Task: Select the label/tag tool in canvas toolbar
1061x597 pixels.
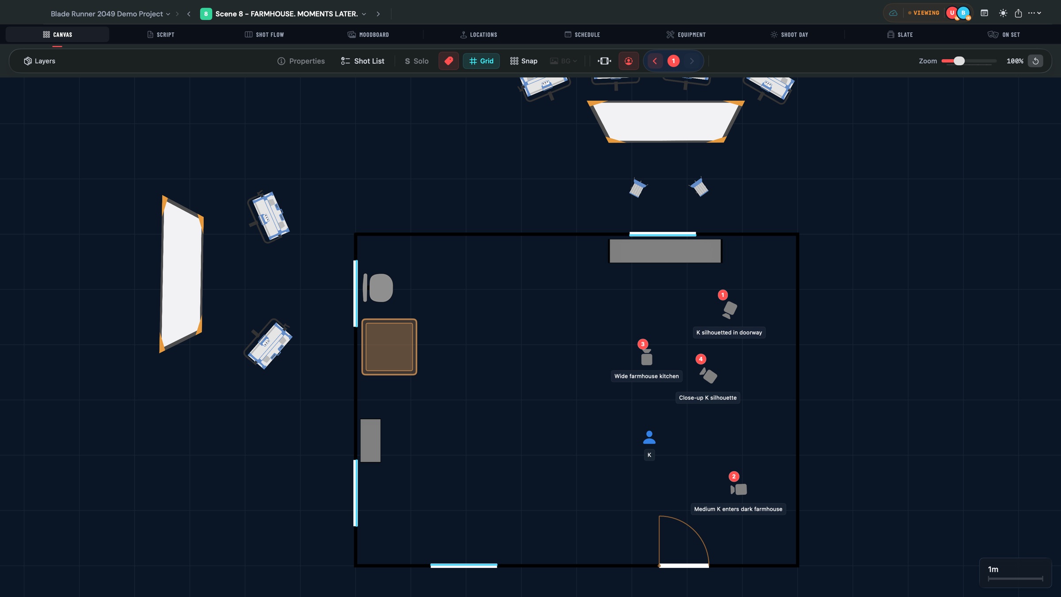Action: tap(449, 61)
